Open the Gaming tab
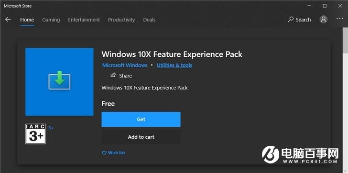 (x=51, y=20)
